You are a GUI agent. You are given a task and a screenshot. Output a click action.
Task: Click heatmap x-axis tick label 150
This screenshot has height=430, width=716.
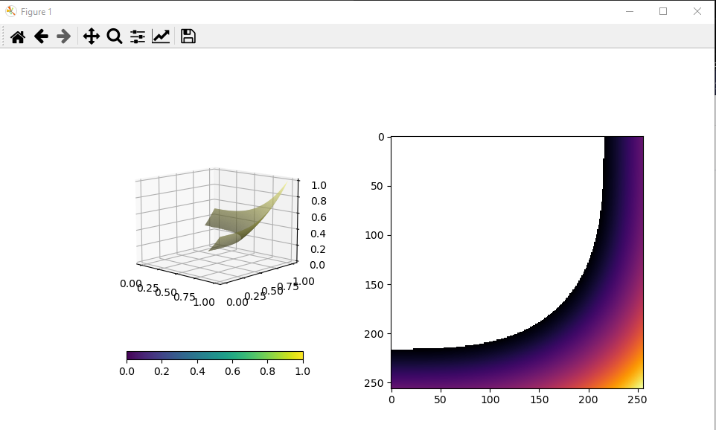[540, 400]
